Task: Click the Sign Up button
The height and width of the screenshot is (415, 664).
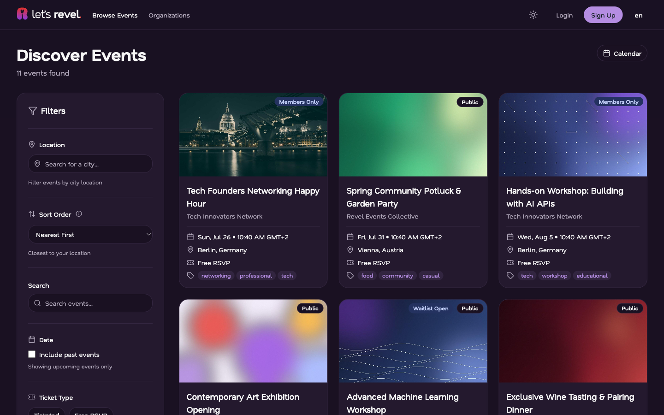Action: tap(603, 15)
